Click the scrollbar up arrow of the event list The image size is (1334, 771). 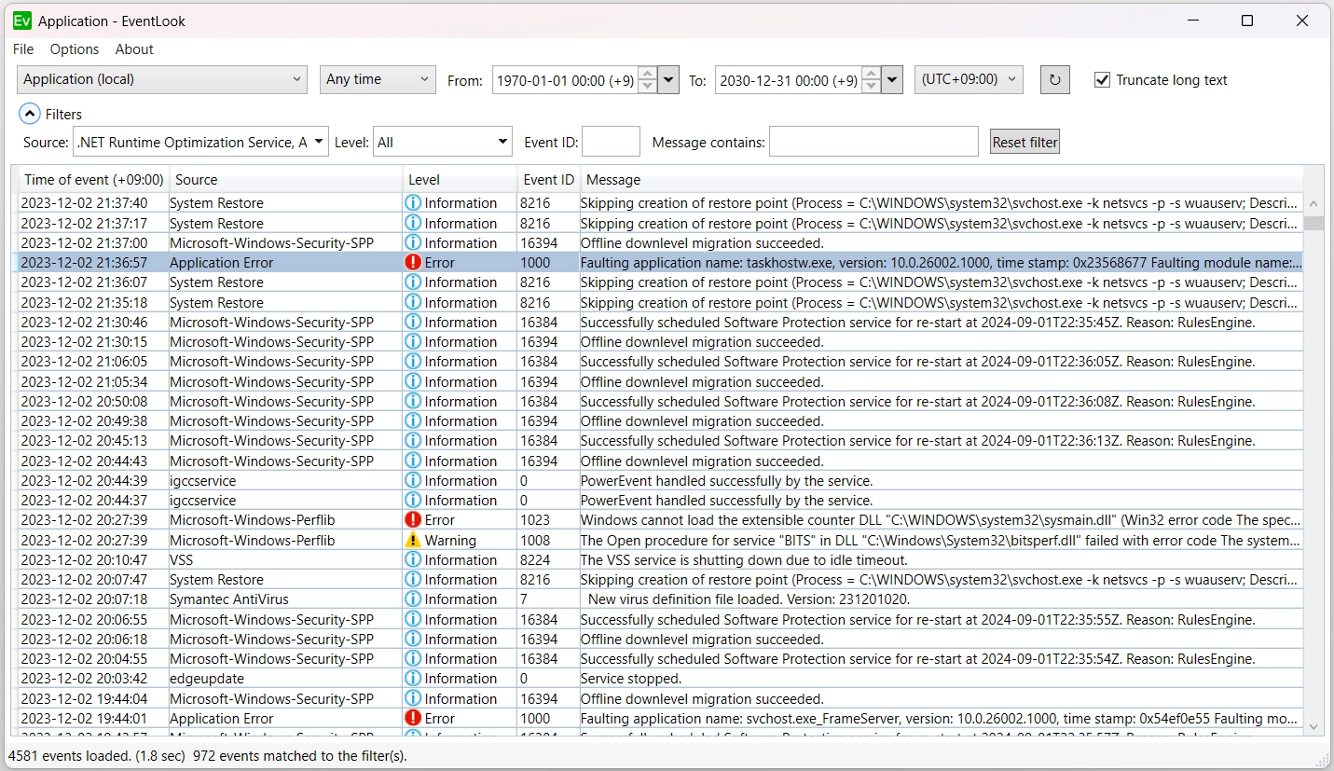tap(1314, 203)
